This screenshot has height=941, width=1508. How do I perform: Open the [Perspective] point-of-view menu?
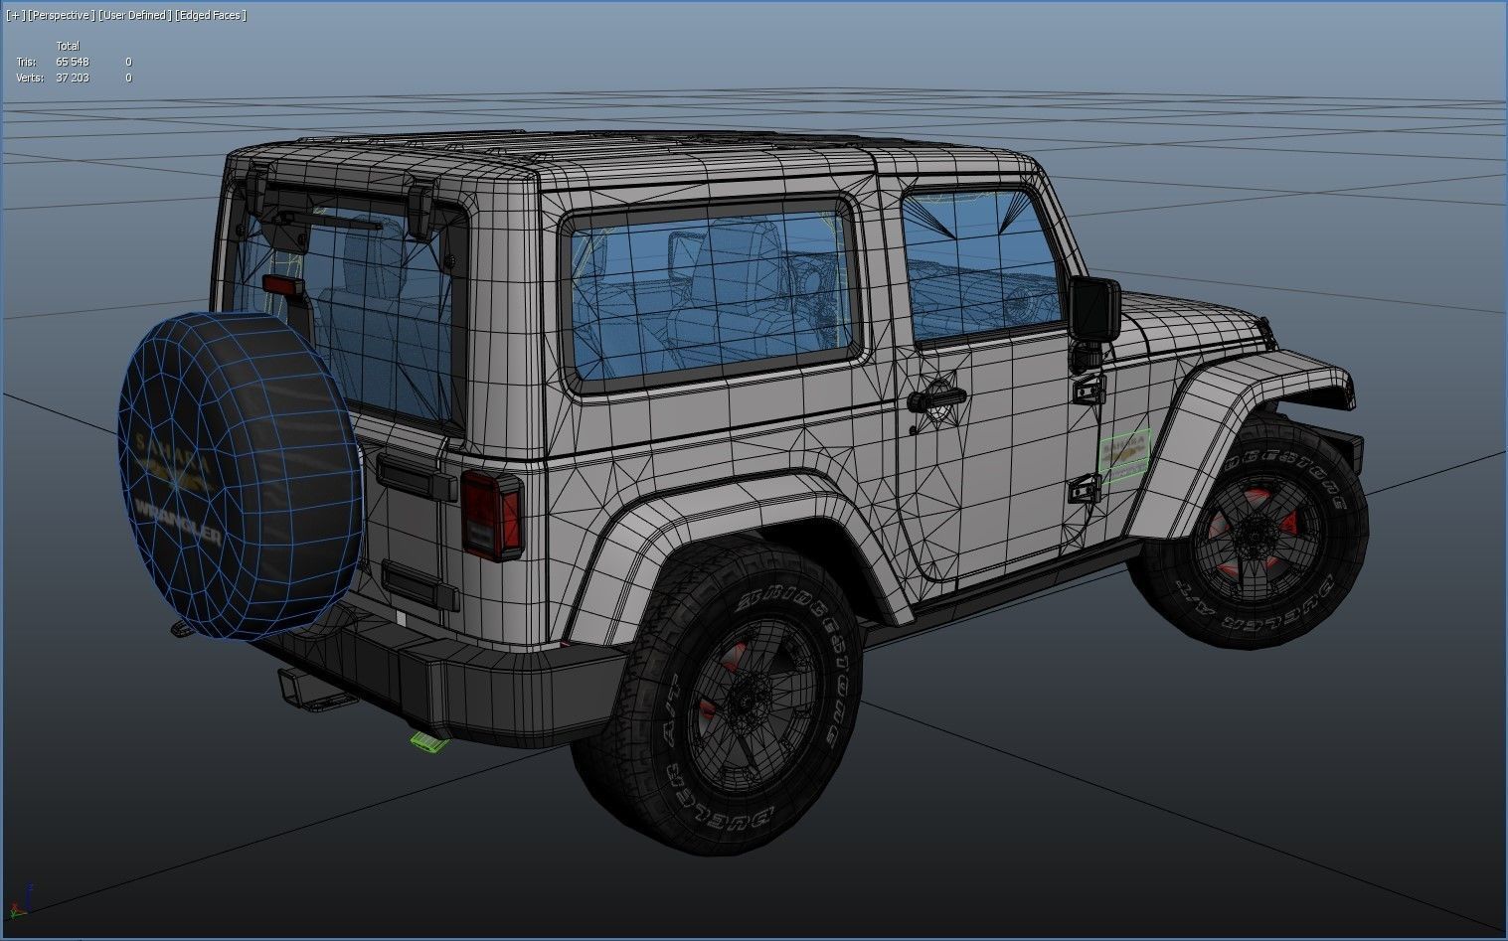62,15
